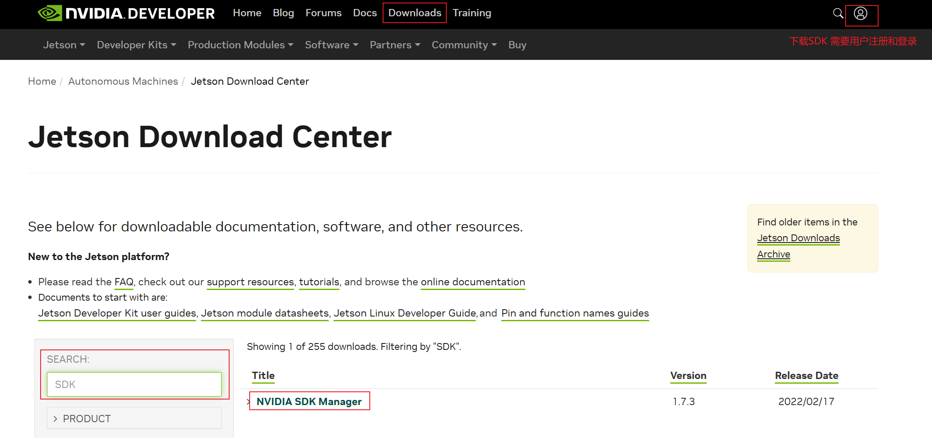Sort downloads by Title column

click(x=263, y=376)
